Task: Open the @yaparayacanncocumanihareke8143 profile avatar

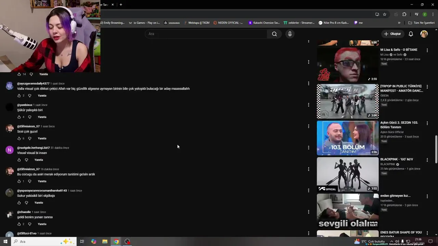Action: tap(10, 192)
